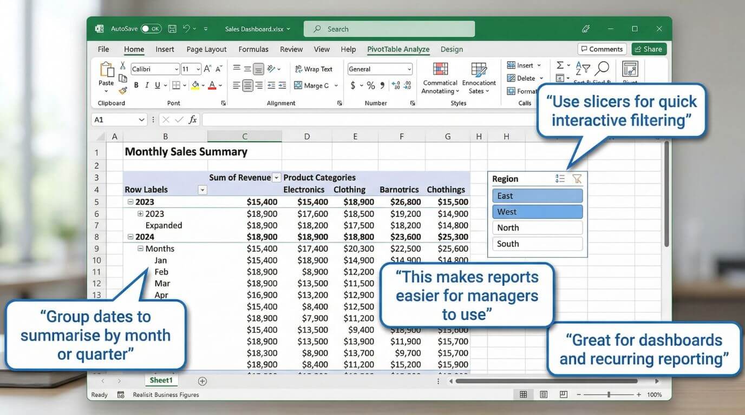This screenshot has width=745, height=415.
Task: Collapse the 2023 pivot group
Action: [130, 202]
